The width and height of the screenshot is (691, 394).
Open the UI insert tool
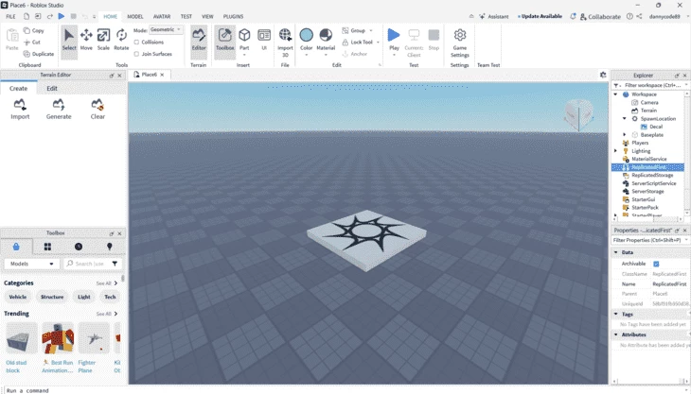[264, 39]
